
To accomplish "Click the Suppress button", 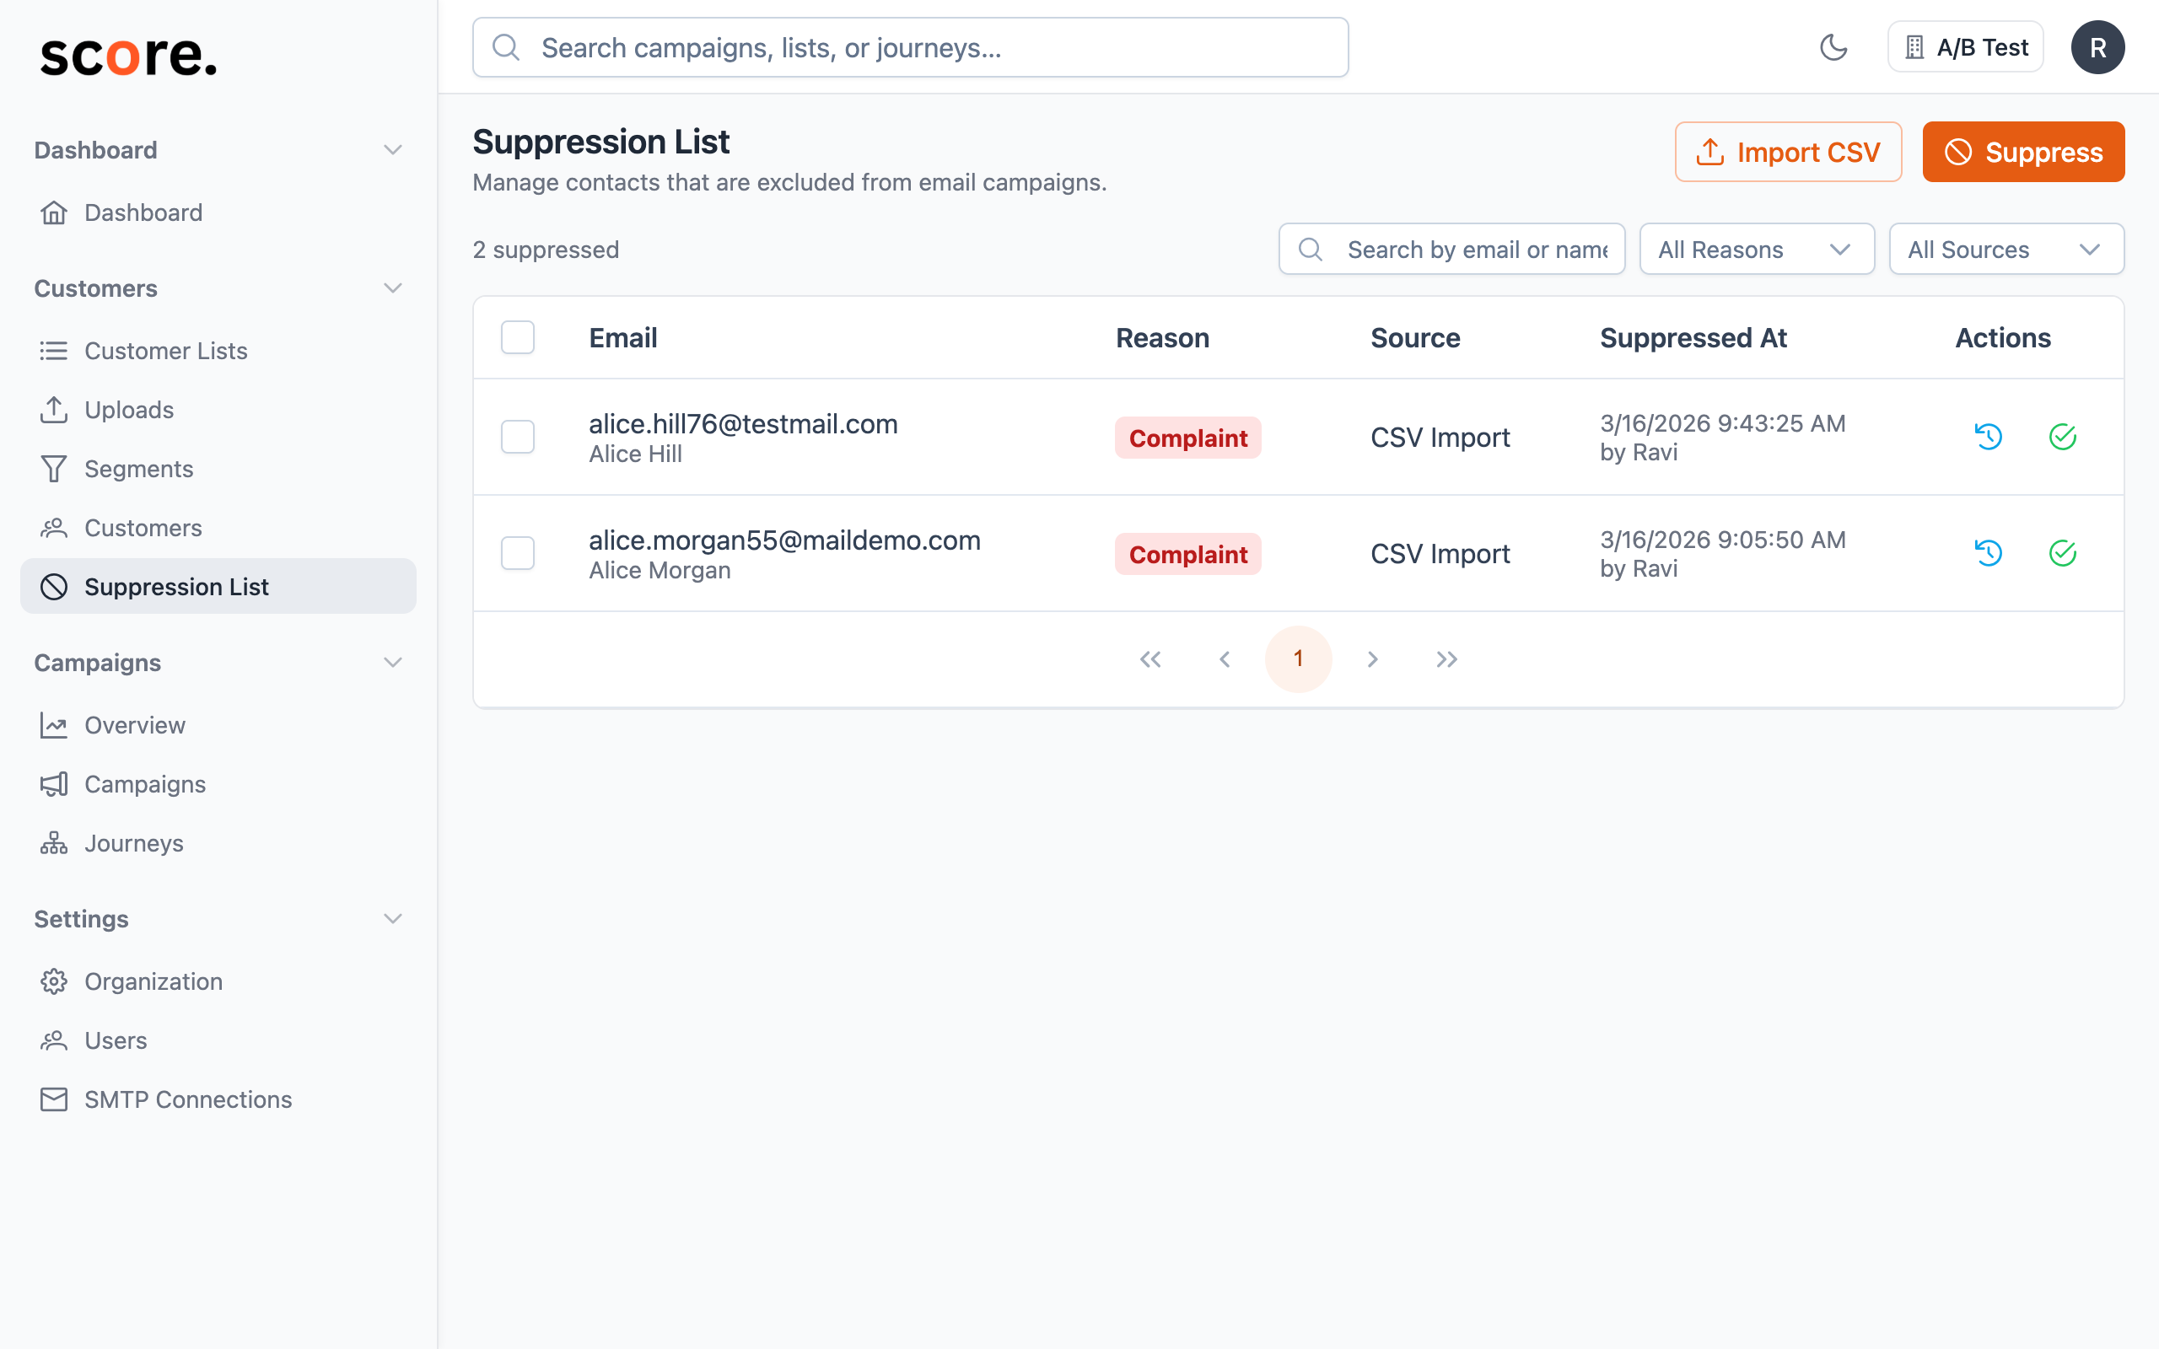I will pos(2022,152).
